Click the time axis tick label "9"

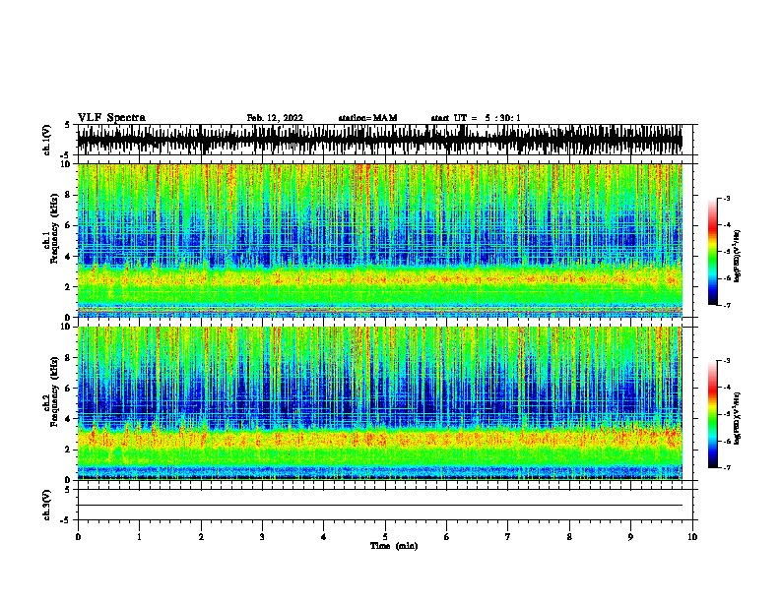point(630,537)
